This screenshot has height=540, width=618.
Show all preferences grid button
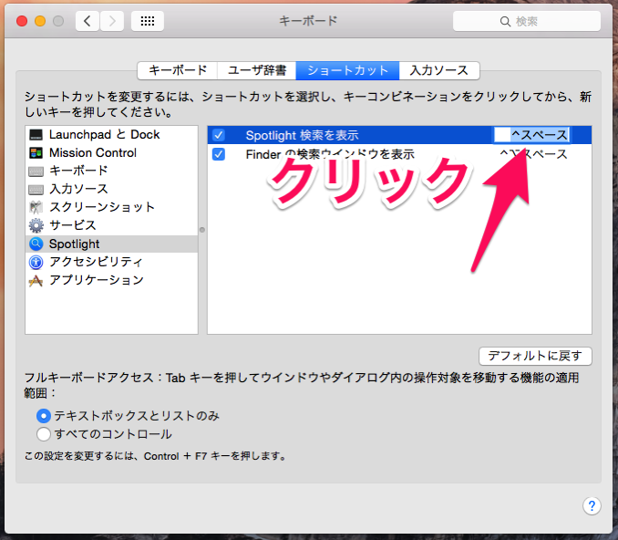coord(148,21)
